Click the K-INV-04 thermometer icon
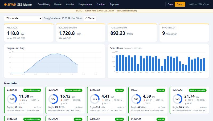 tap(185, 103)
